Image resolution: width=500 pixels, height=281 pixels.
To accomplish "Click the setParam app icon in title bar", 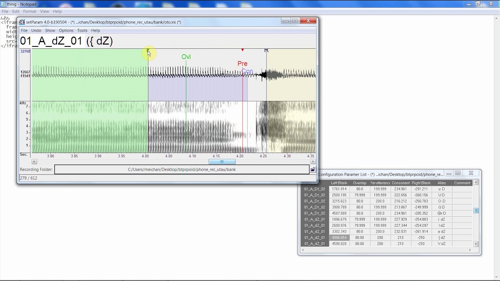I will point(22,22).
